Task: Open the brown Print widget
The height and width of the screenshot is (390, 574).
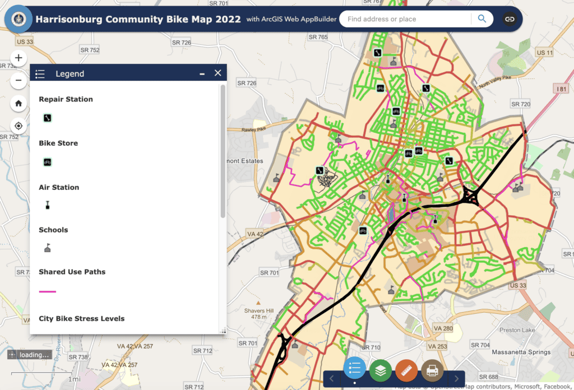Action: pyautogui.click(x=432, y=370)
